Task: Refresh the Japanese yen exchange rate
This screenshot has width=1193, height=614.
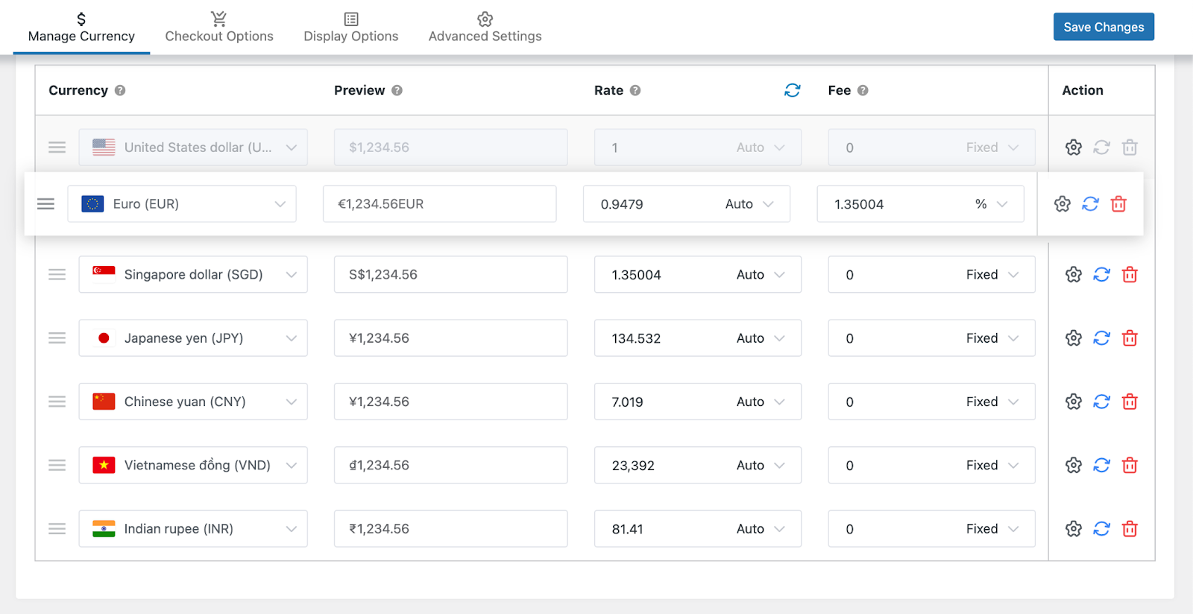Action: point(1101,338)
